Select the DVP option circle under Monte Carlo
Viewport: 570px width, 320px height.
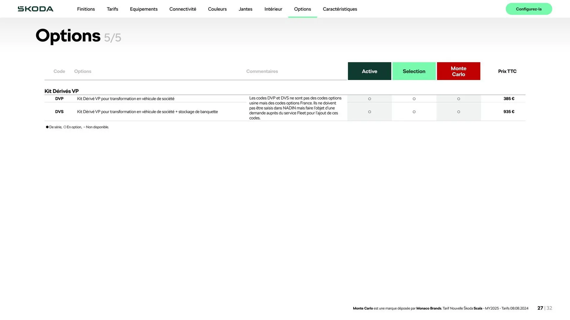tap(458, 99)
